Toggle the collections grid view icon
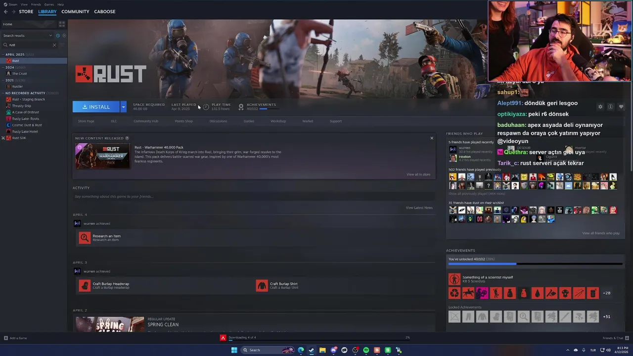This screenshot has height=356, width=633. (x=62, y=24)
